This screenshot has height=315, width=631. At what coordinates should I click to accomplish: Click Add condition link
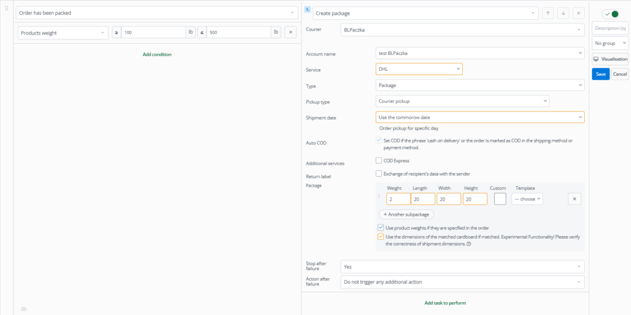click(x=157, y=54)
